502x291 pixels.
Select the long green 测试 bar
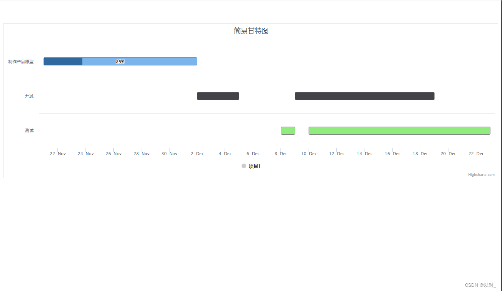(x=400, y=130)
